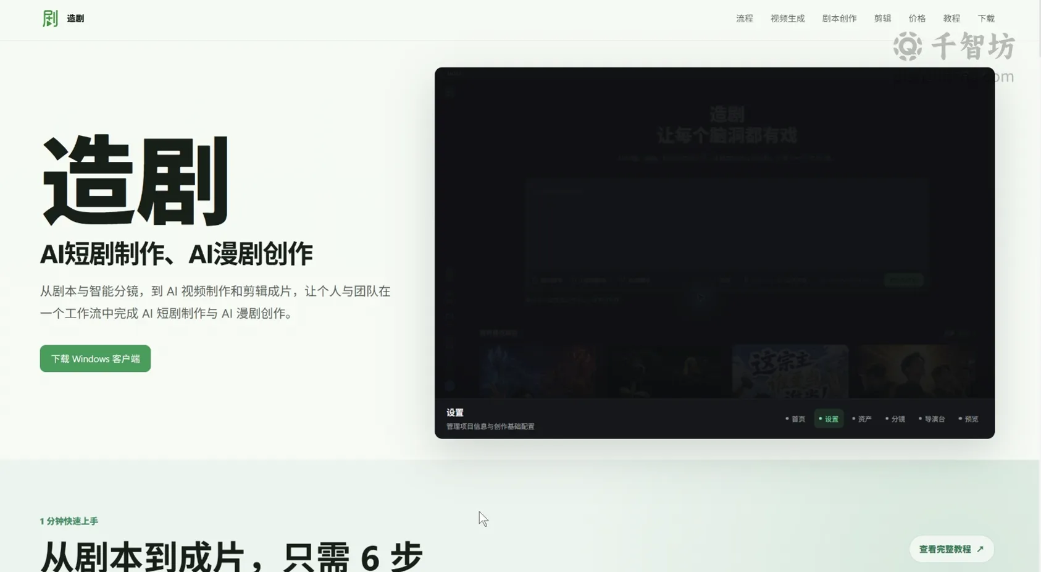Click the bold 设置 caption title in preview
The image size is (1041, 572).
pyautogui.click(x=455, y=413)
